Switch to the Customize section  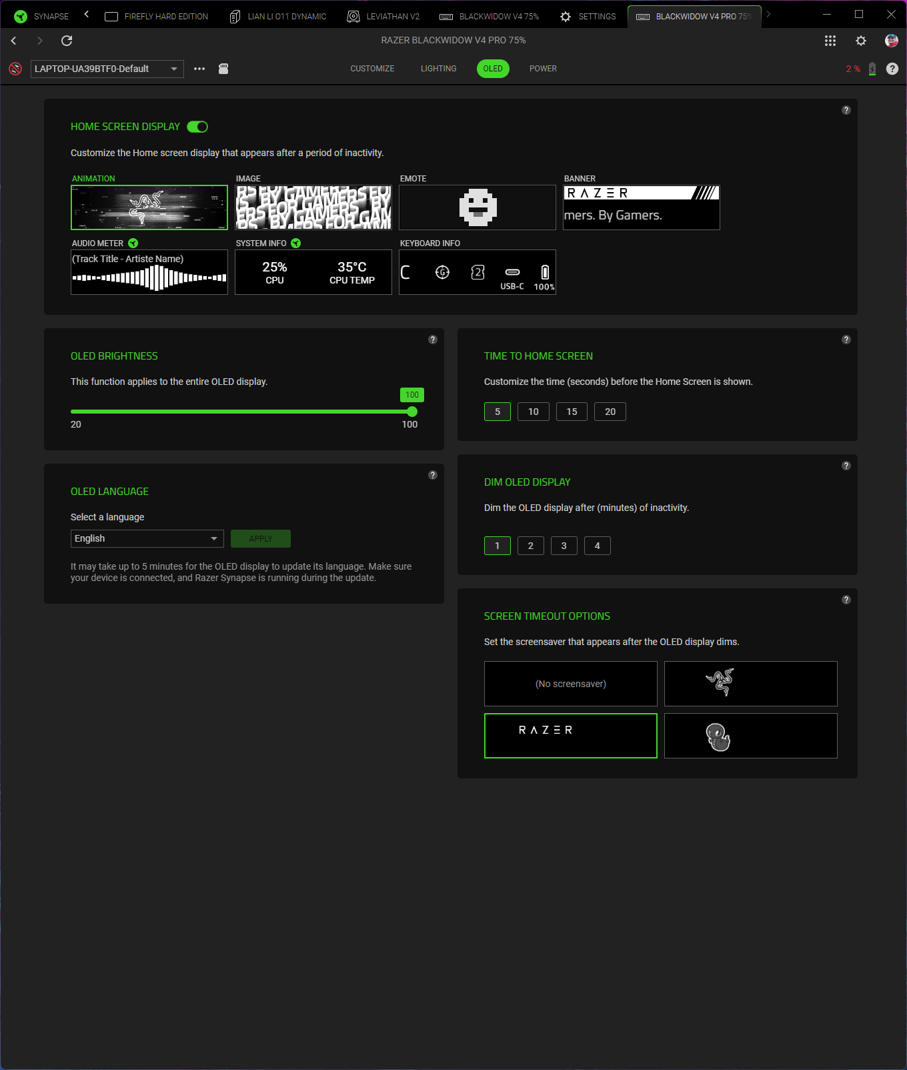tap(372, 69)
